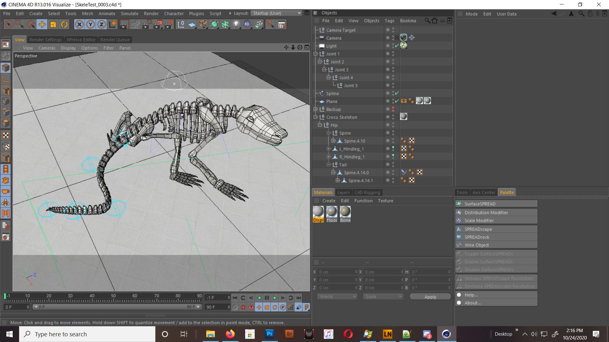Screen dimensions: 609x342
Task: Click frame 50 on the timeline
Action: point(113,298)
